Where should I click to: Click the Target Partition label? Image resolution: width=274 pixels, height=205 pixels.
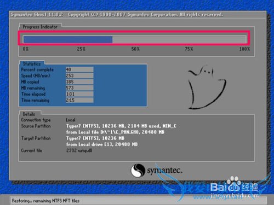(x=36, y=138)
